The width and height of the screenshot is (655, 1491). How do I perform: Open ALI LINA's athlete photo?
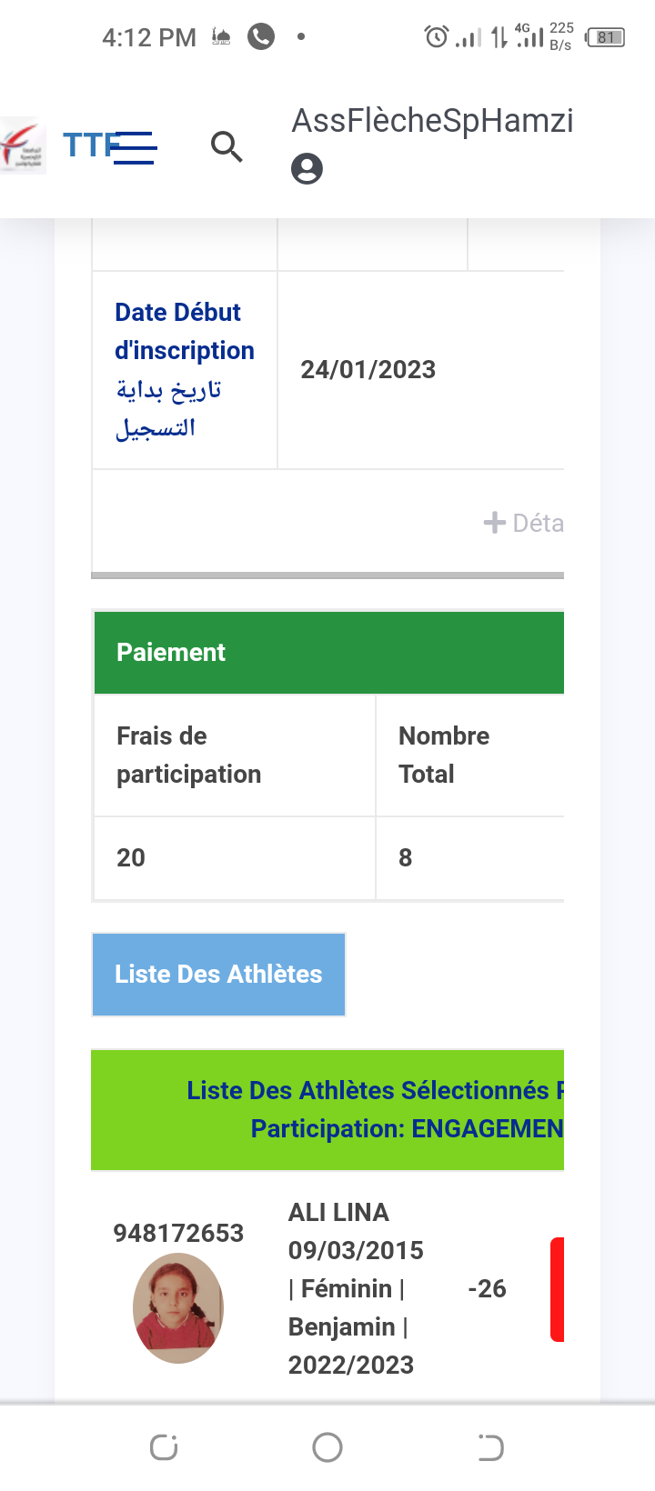(x=178, y=1307)
